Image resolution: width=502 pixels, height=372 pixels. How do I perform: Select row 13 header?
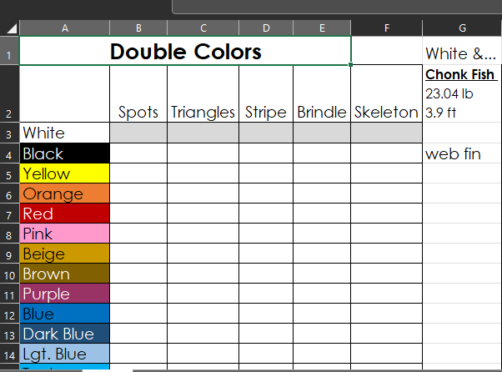click(9, 334)
